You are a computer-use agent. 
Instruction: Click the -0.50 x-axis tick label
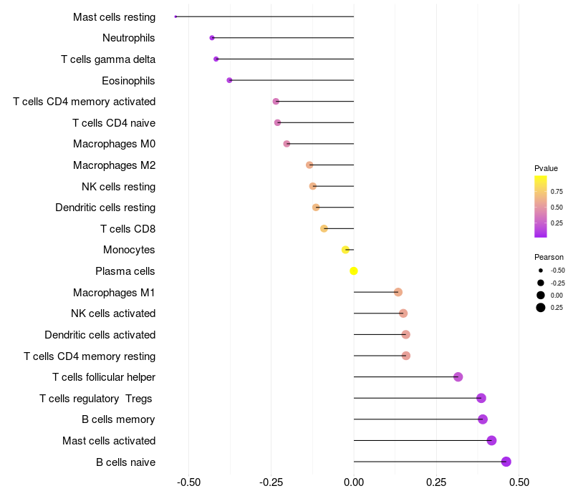188,482
